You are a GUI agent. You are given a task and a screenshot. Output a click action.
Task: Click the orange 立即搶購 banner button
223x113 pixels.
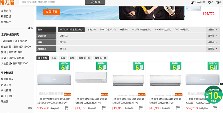pyautogui.click(x=51, y=12)
